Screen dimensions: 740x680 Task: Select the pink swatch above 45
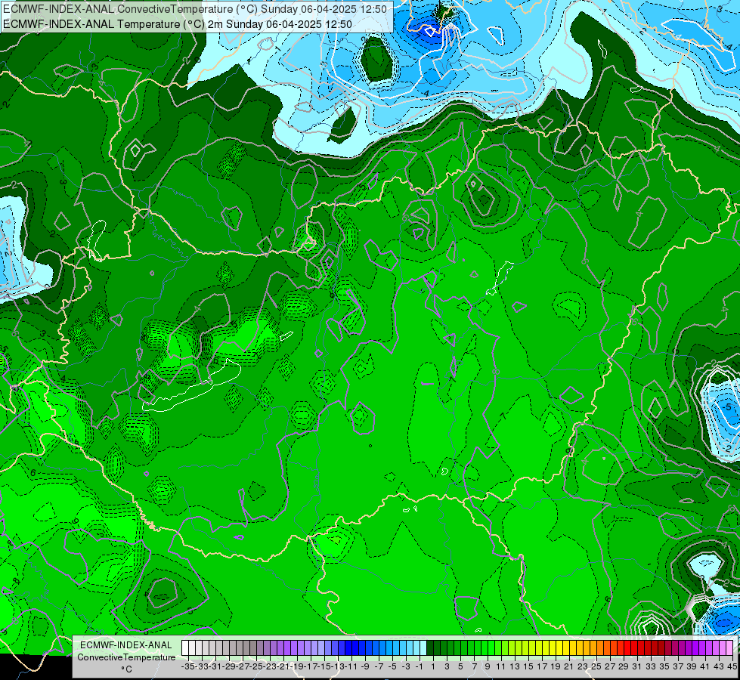pyautogui.click(x=729, y=648)
